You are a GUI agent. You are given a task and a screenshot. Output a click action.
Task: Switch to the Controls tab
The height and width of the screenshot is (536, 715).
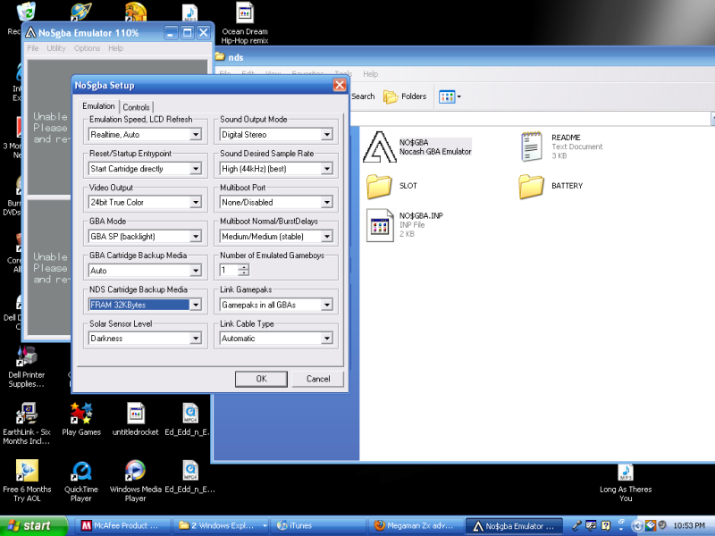click(x=137, y=107)
